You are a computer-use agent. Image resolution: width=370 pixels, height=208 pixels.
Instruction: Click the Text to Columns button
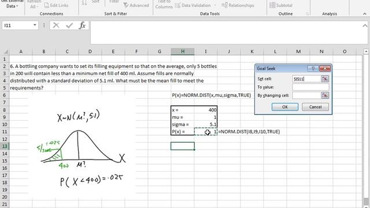(164, 4)
